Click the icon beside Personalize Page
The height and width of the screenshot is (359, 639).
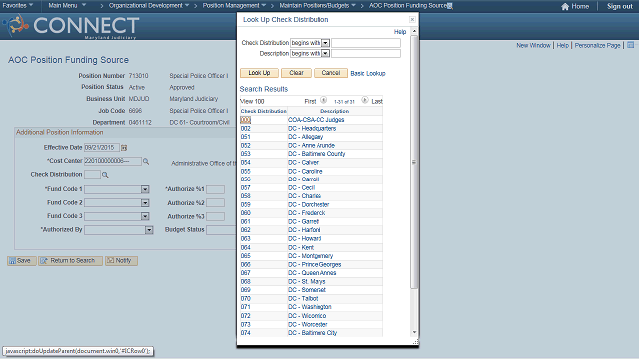click(630, 45)
